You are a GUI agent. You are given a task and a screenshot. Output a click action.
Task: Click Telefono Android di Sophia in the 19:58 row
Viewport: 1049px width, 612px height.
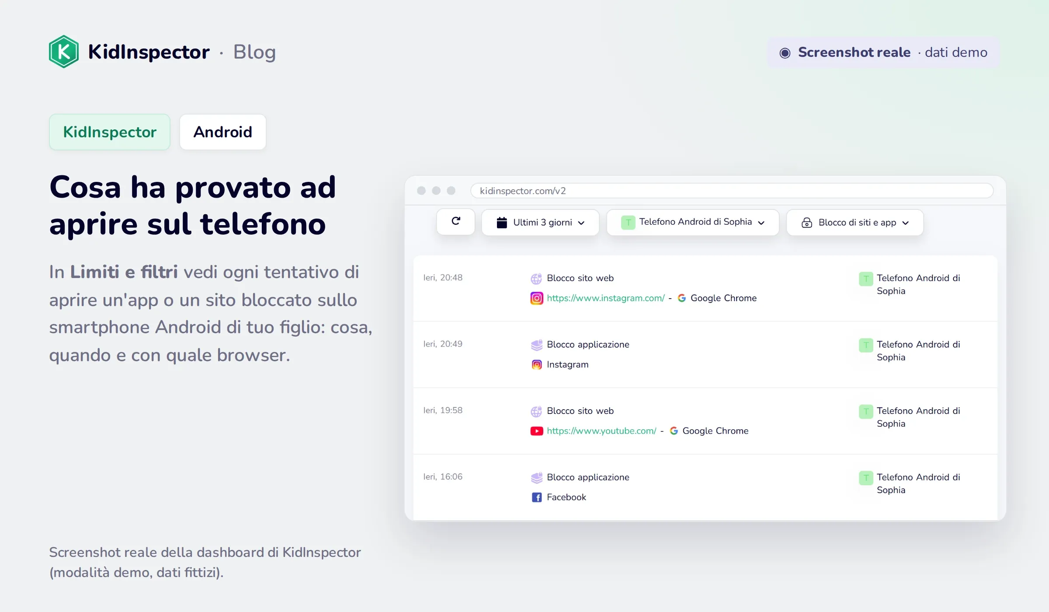pyautogui.click(x=918, y=417)
